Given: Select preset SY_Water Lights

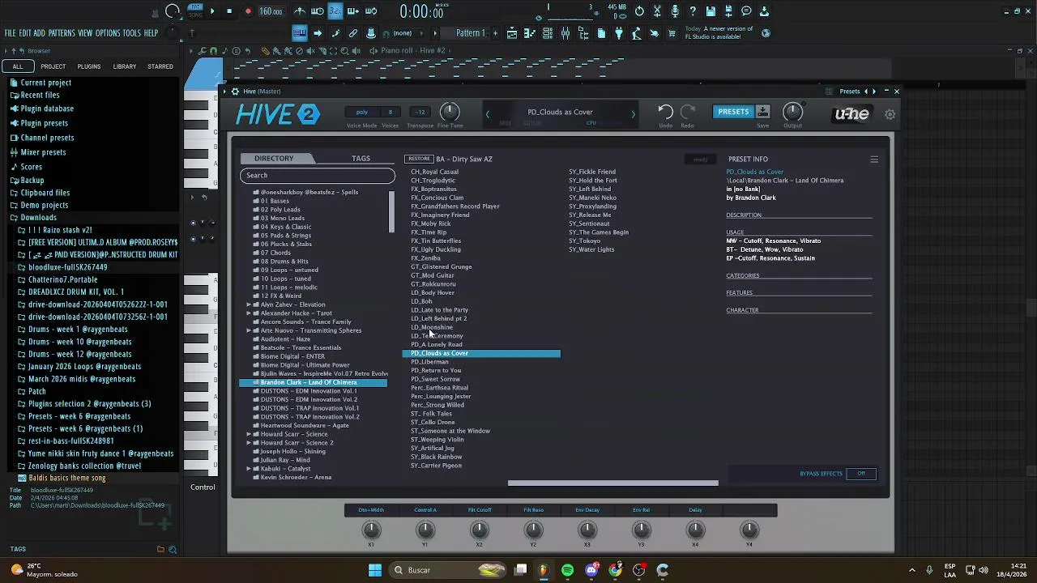Looking at the screenshot, I should (591, 249).
